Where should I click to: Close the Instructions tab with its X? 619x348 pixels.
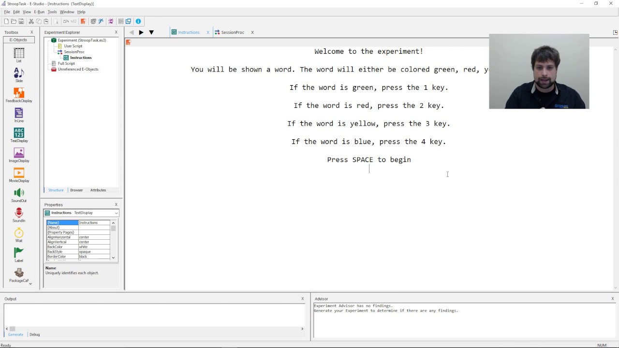[x=208, y=32]
